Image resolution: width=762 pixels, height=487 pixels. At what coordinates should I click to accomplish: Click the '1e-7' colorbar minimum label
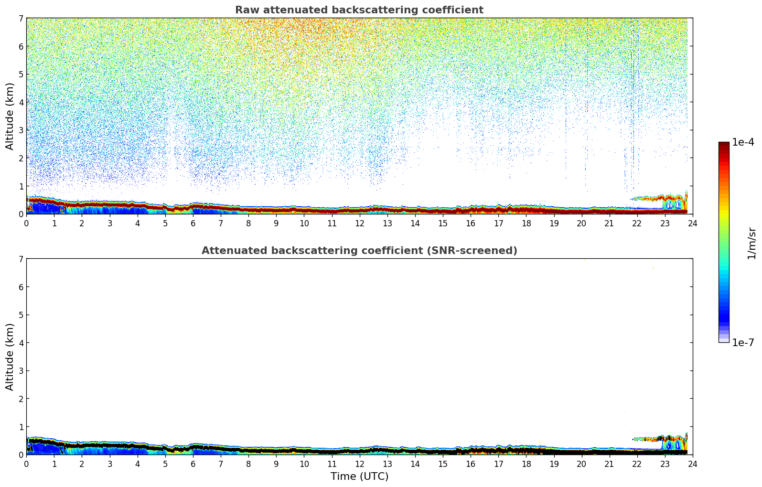click(743, 343)
